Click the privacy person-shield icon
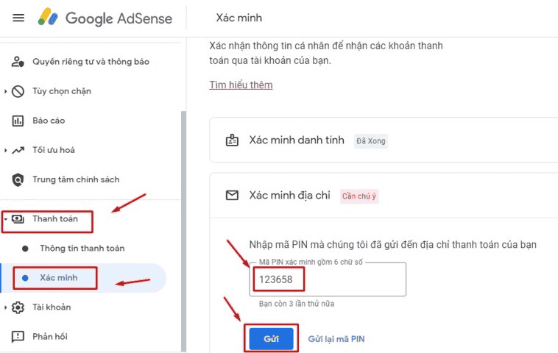Viewport: 558px width, 353px height. point(18,62)
